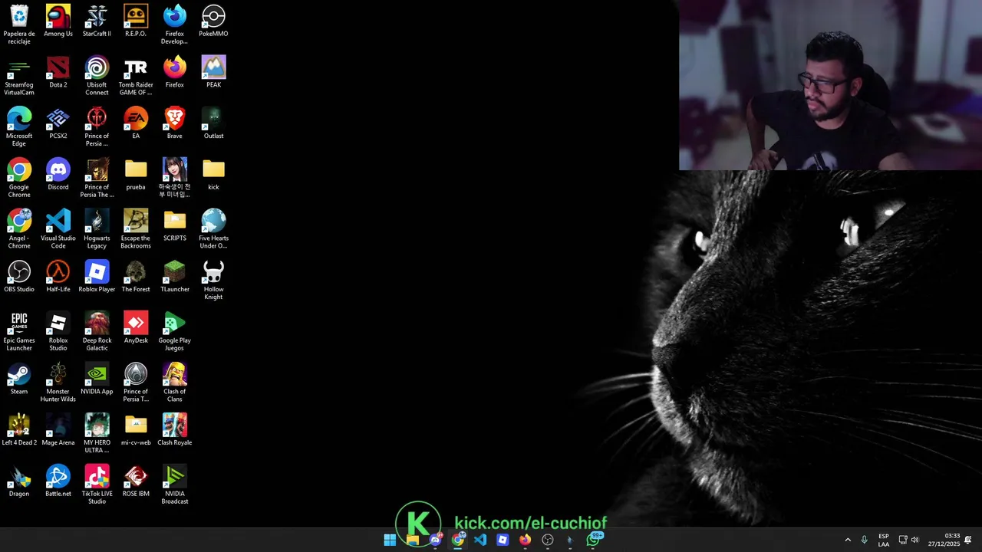Image resolution: width=982 pixels, height=552 pixels.
Task: Open the Papelera de reciclaje icon
Action: point(19,25)
